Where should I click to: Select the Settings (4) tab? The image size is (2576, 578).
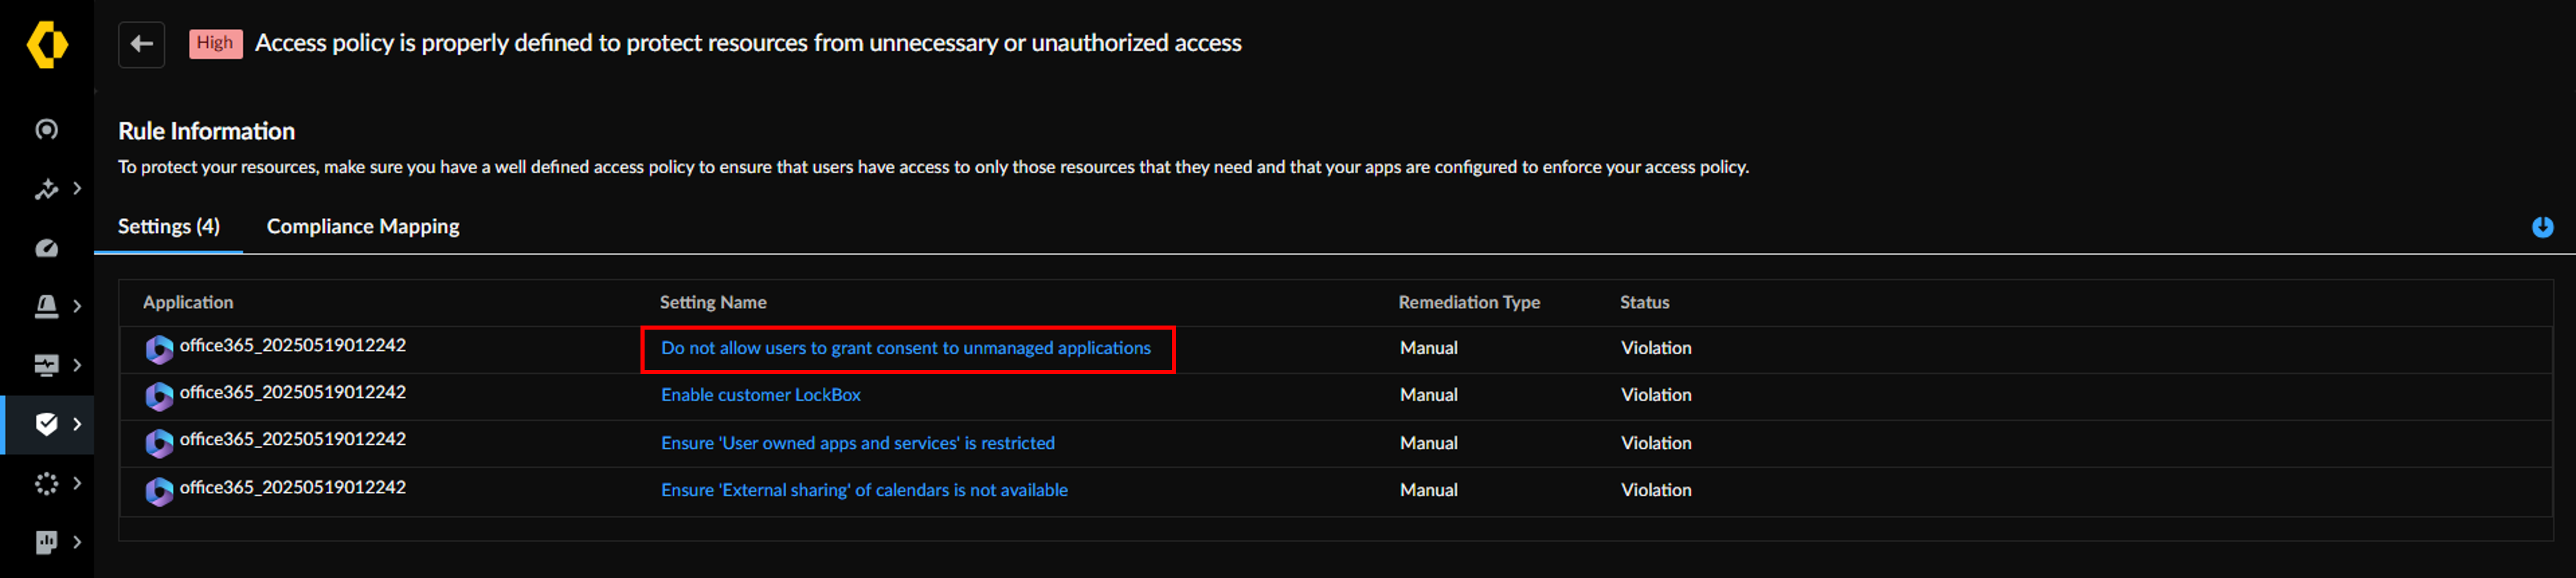(169, 227)
